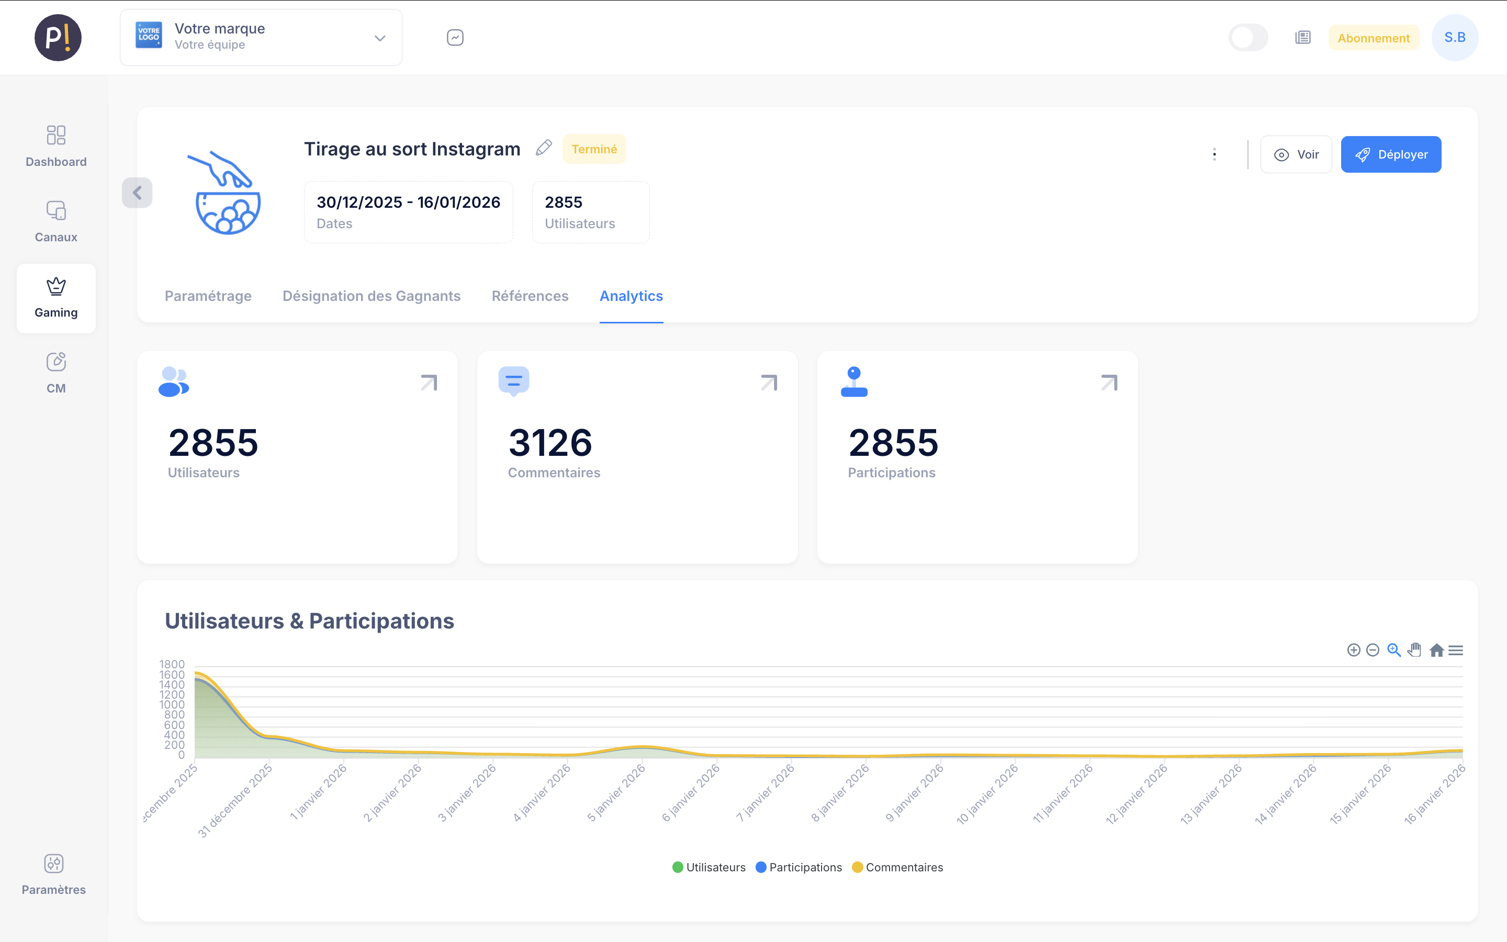1507x942 pixels.
Task: Click the Messenger icon in the top bar
Action: pos(455,37)
